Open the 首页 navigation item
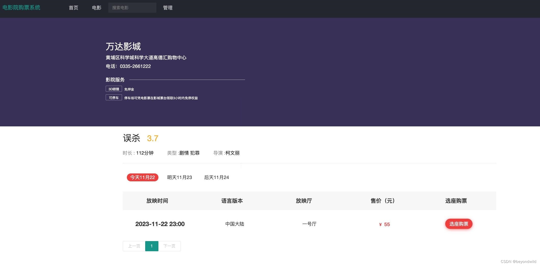Image resolution: width=540 pixels, height=266 pixels. pos(73,8)
